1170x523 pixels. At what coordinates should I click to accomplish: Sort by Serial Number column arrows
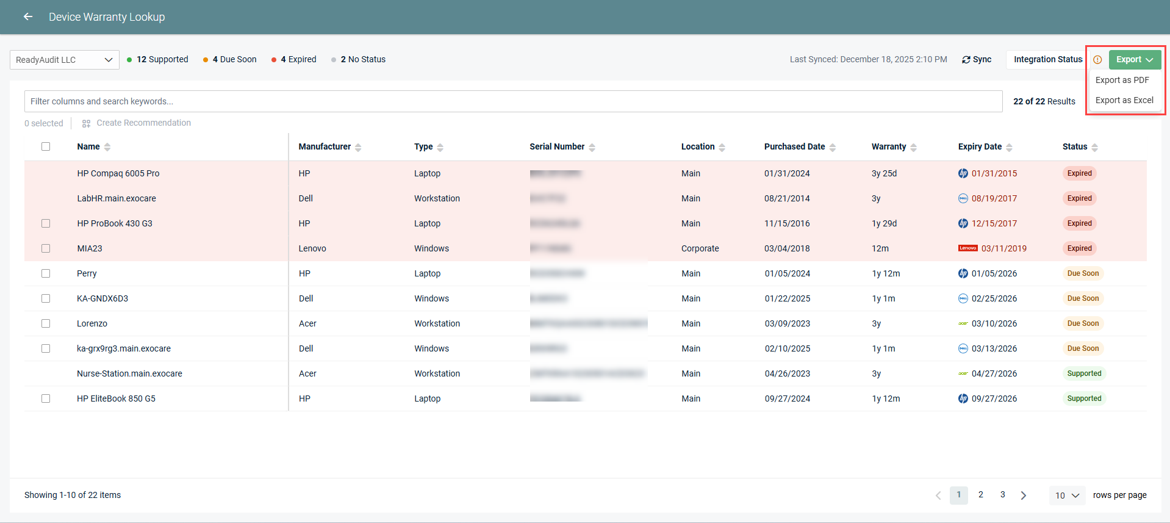(592, 147)
